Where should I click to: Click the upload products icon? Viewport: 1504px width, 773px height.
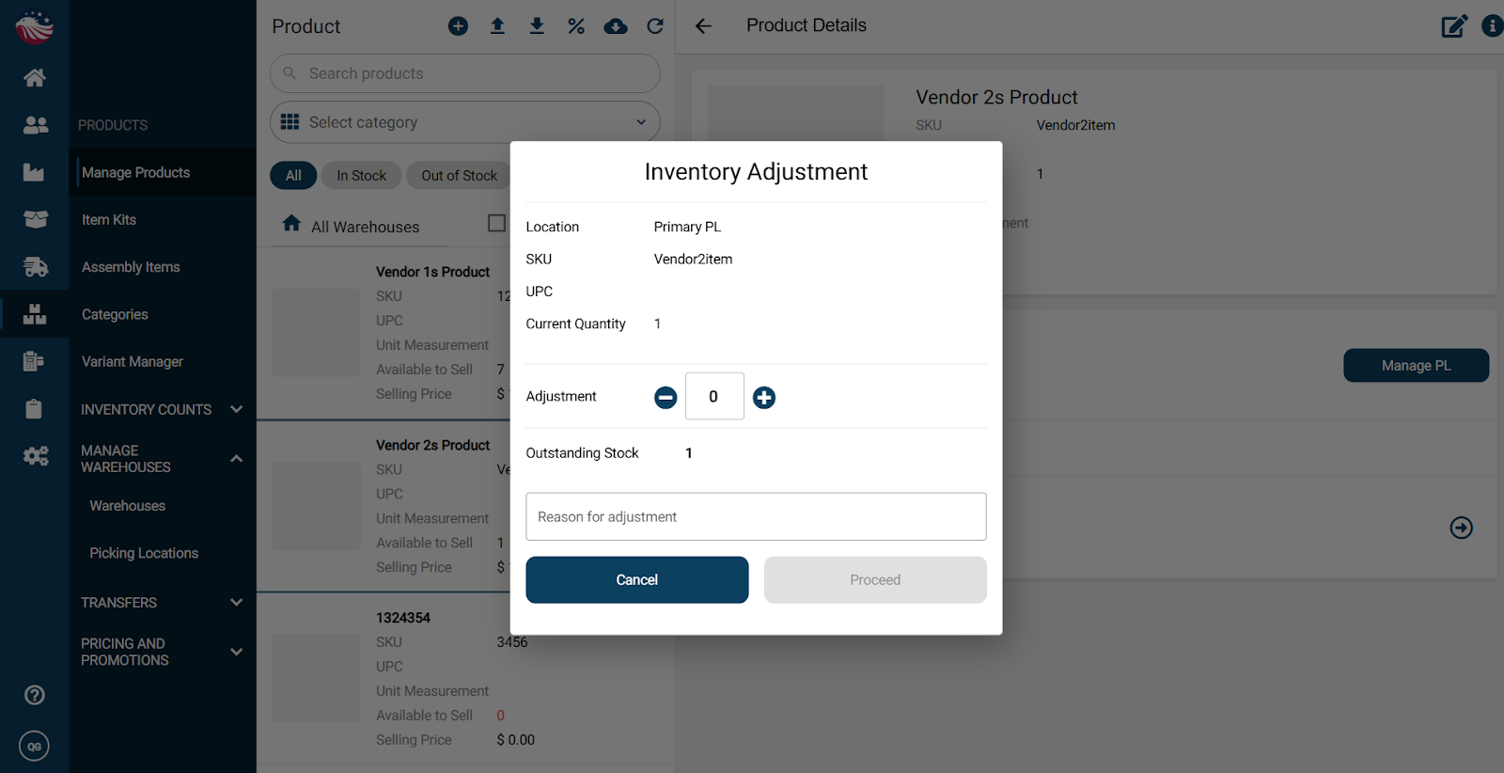497,26
